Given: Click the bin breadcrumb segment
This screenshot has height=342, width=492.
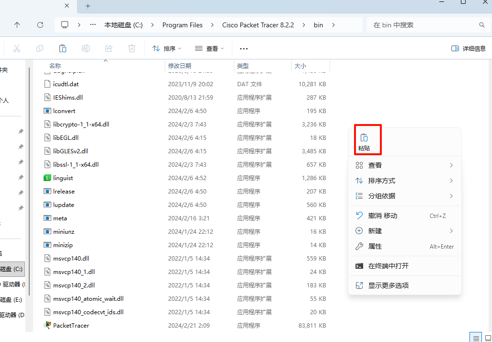Looking at the screenshot, I should click(x=318, y=25).
